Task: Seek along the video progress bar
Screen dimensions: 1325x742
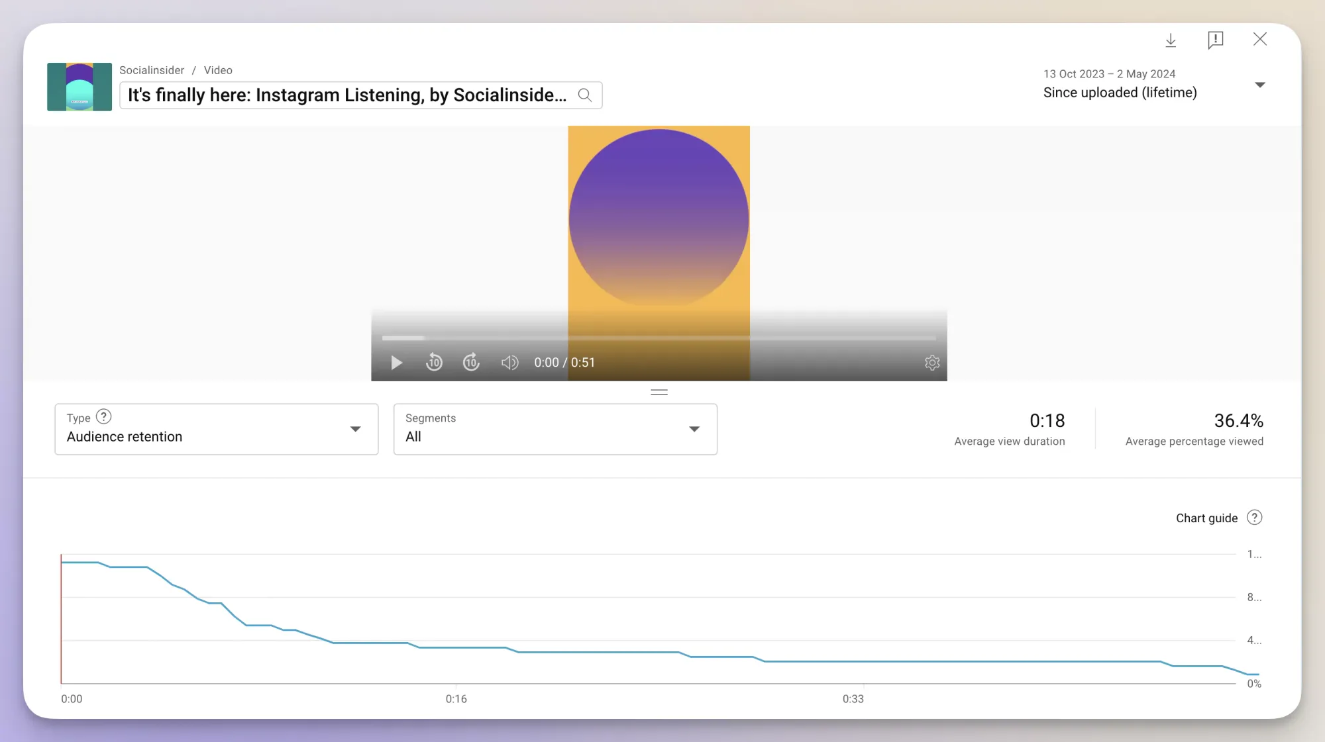Action: click(659, 338)
